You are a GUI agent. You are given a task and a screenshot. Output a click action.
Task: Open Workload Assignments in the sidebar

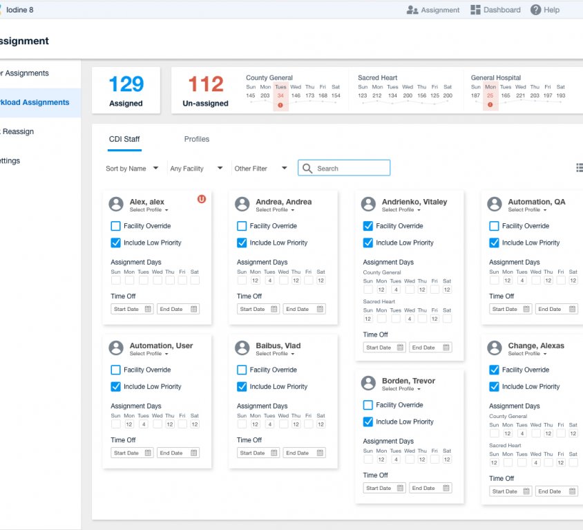point(35,102)
